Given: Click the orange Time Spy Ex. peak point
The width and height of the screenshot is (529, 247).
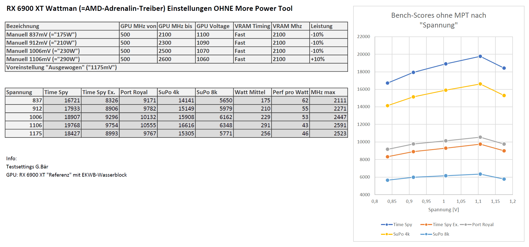Looking at the screenshot, I should click(x=480, y=144).
